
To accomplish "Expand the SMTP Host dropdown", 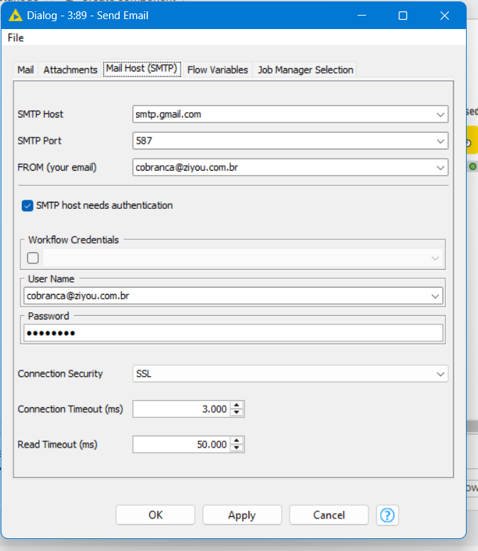I will [440, 114].
